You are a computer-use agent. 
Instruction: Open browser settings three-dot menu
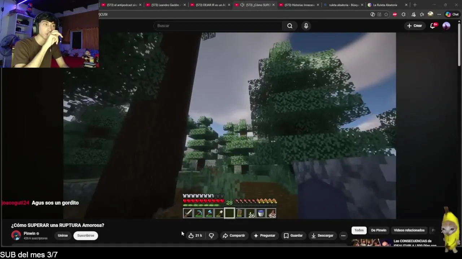(439, 14)
